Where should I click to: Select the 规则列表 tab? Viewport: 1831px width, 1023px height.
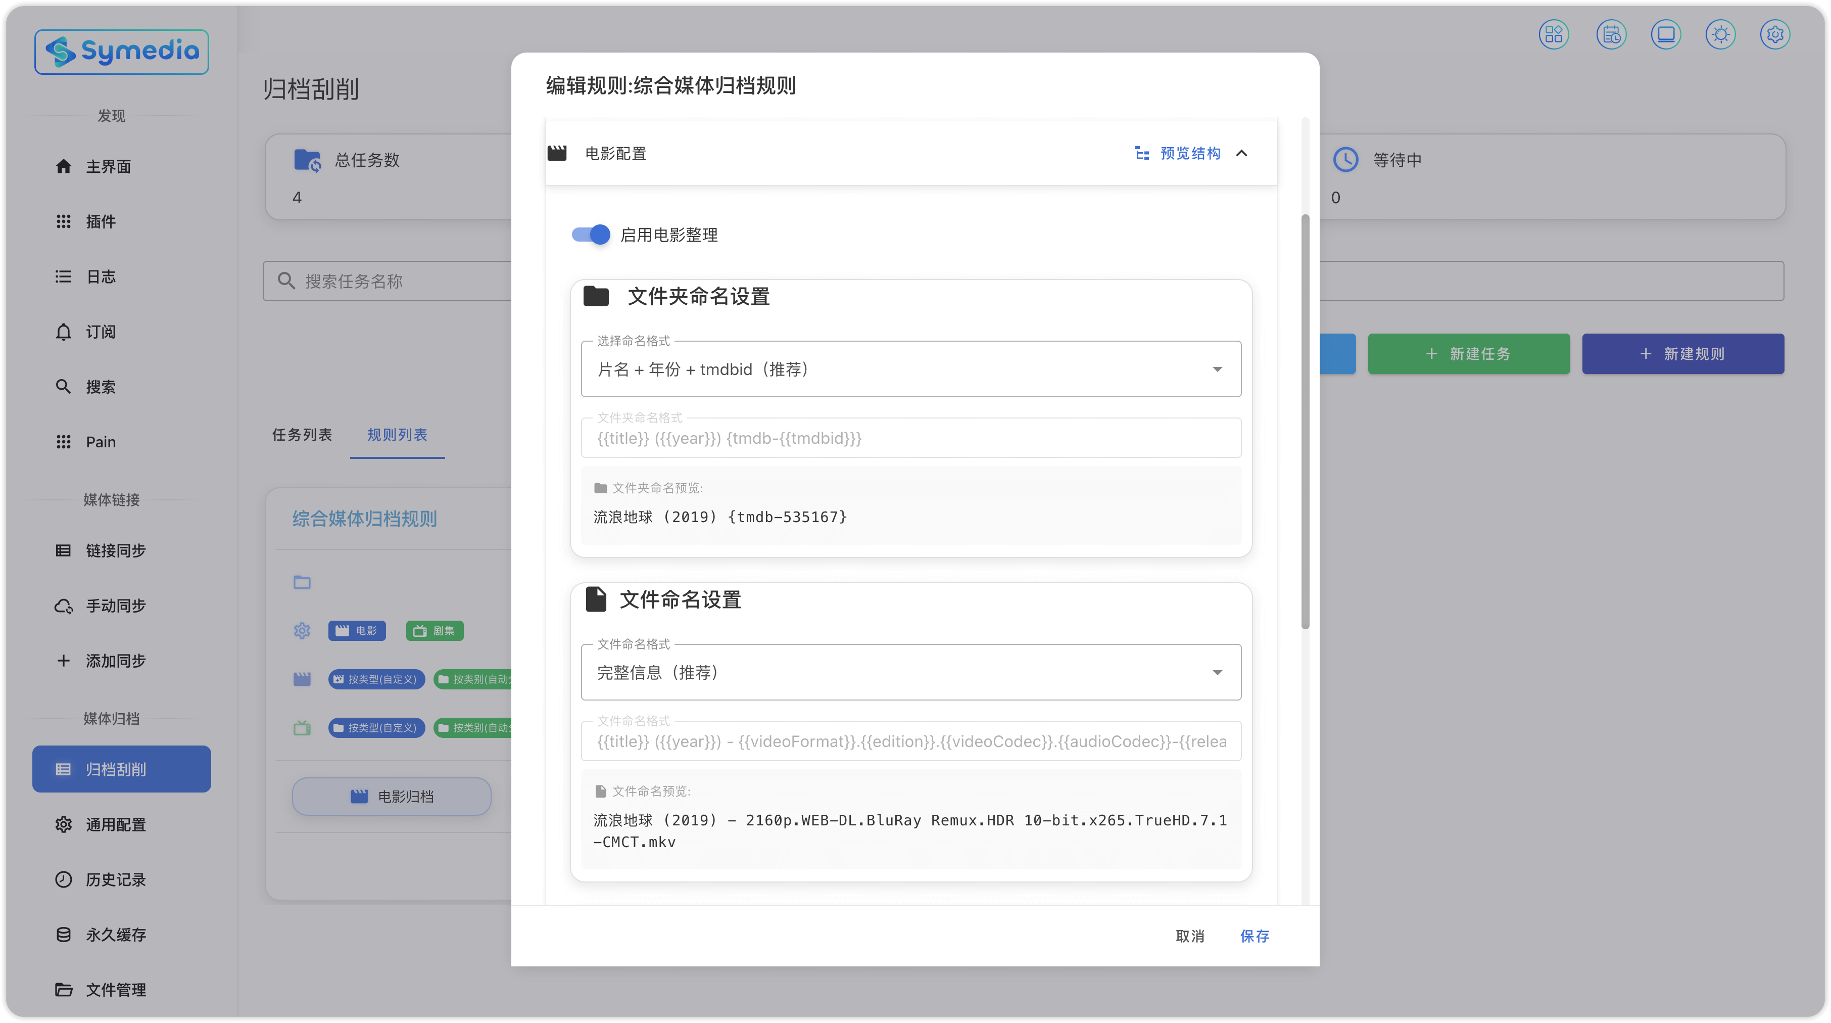(x=397, y=435)
